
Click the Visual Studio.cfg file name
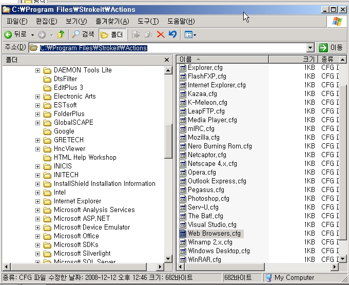tap(212, 224)
